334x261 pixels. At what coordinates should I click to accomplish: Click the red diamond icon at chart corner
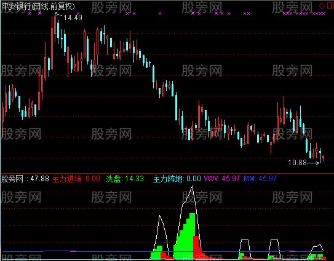click(322, 6)
